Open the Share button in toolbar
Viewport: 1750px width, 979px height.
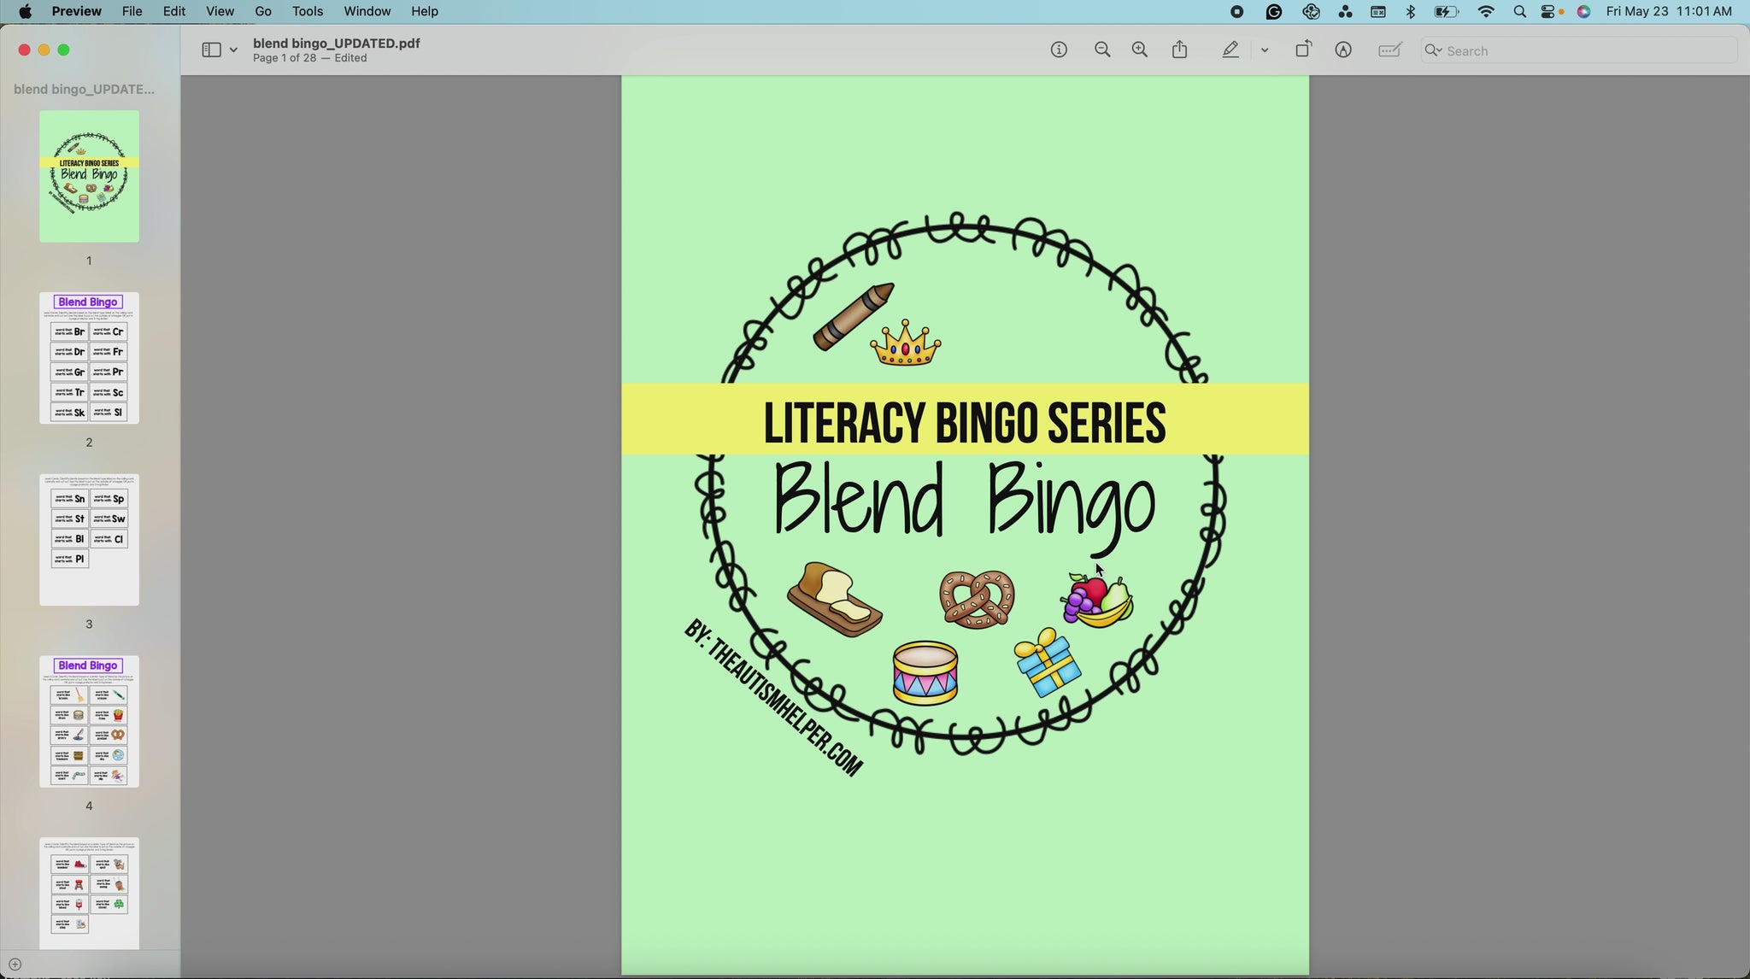tap(1180, 50)
